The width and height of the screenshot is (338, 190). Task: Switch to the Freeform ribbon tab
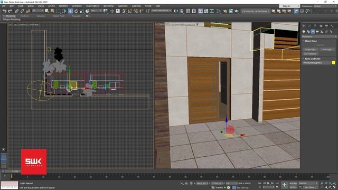25,16
